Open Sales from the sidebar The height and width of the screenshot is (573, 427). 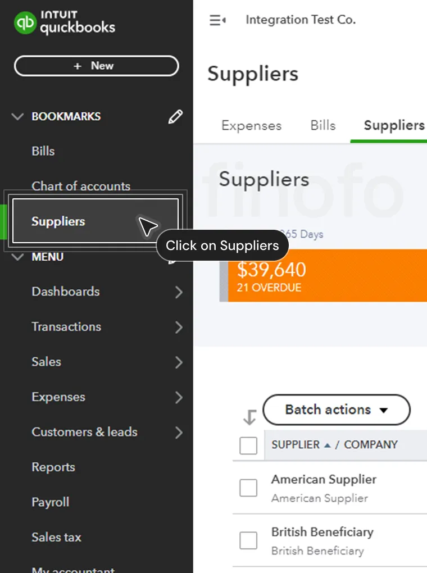pyautogui.click(x=46, y=362)
